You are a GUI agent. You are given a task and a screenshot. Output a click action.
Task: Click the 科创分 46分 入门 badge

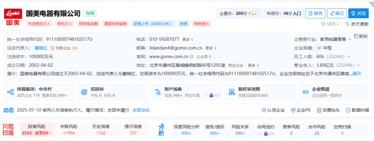(x=284, y=13)
